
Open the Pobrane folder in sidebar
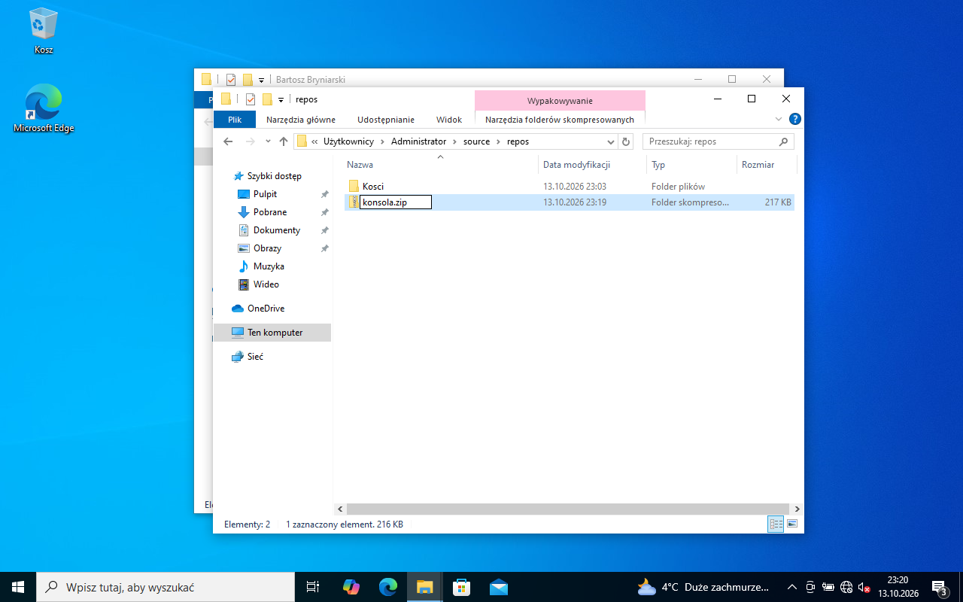coord(270,212)
